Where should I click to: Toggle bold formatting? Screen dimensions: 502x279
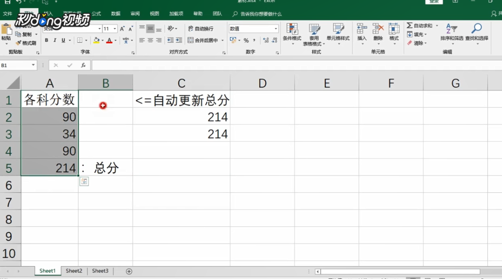pos(46,40)
